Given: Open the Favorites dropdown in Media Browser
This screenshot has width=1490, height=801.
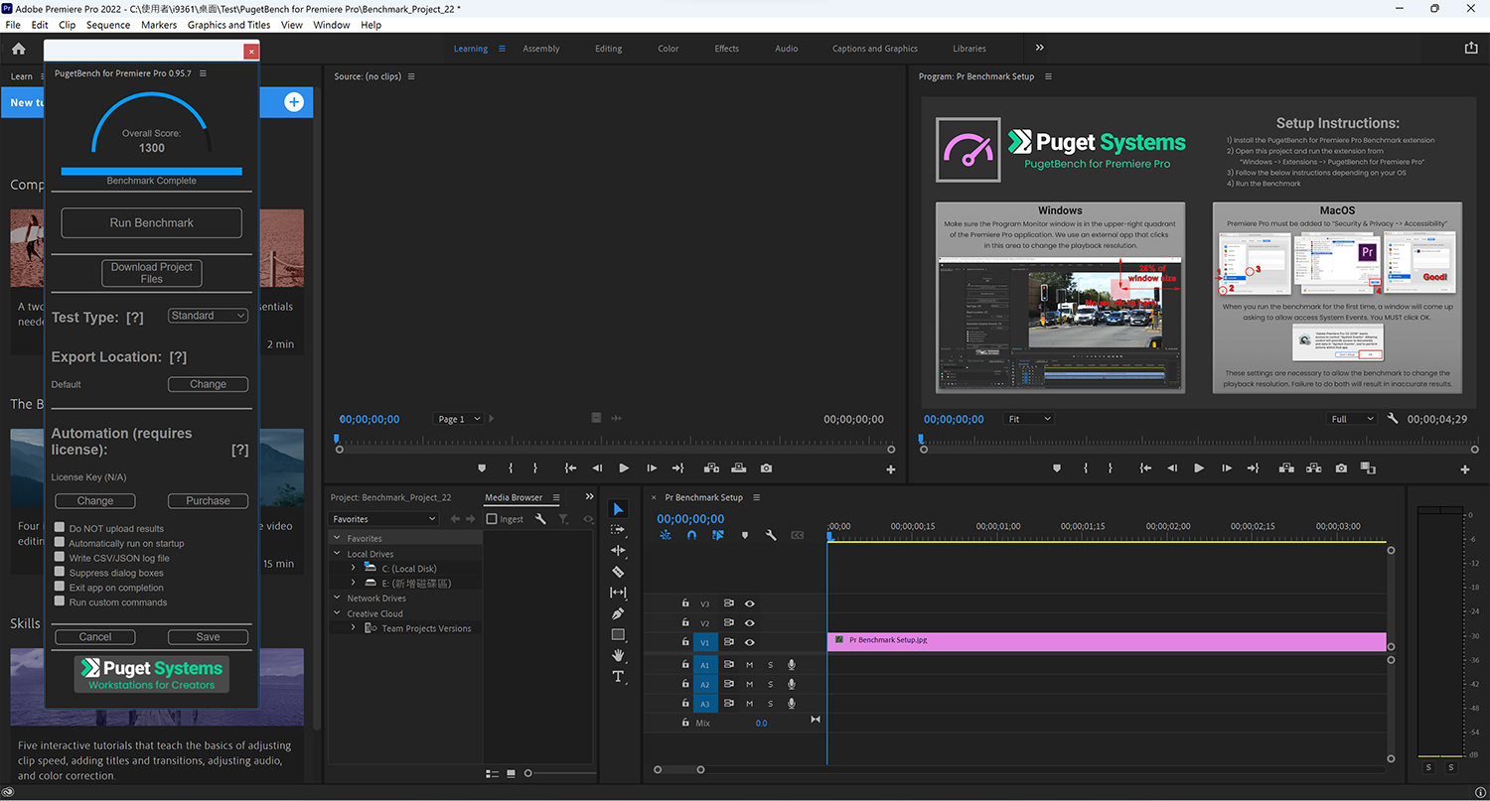Looking at the screenshot, I should coord(383,519).
